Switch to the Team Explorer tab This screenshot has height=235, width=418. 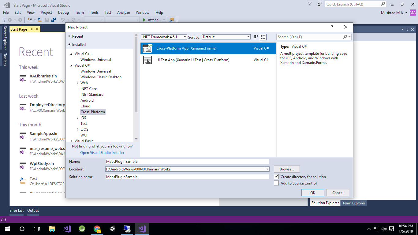(x=353, y=203)
